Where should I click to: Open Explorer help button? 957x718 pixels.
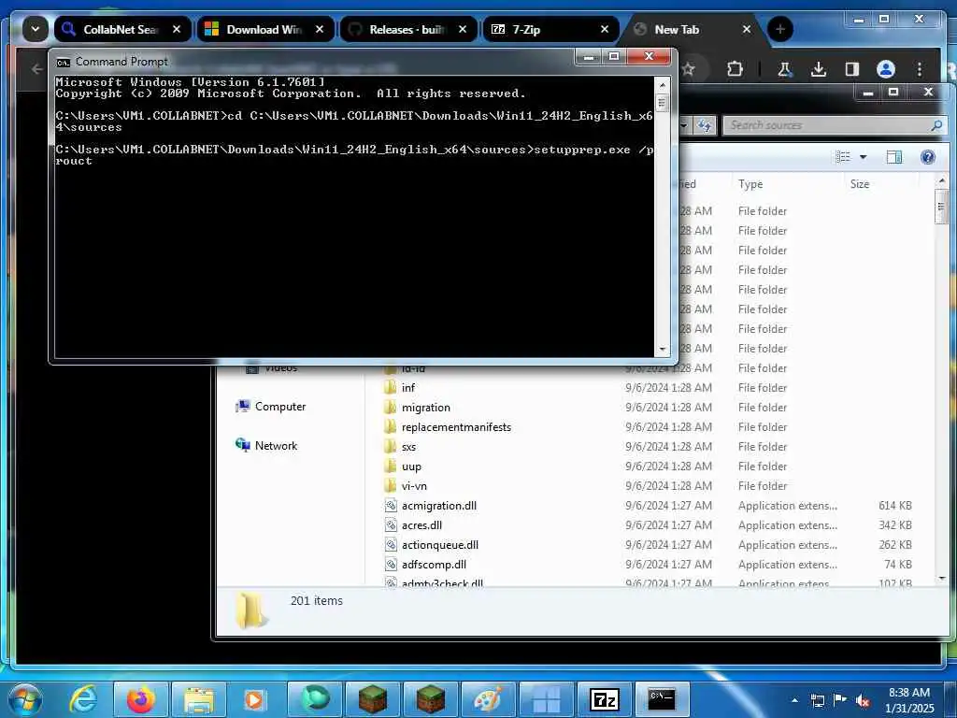[928, 157]
